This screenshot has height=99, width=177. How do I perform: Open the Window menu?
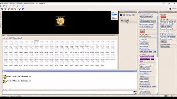19,6
